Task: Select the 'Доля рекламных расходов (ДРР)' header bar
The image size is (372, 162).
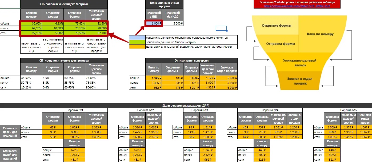Action: (186, 106)
